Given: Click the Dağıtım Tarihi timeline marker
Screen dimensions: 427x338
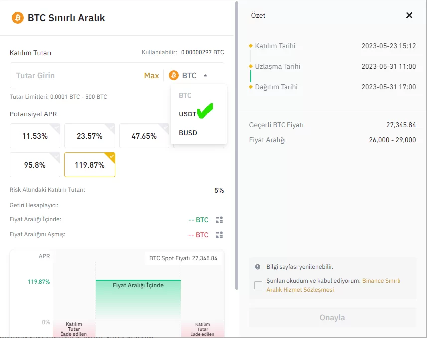Looking at the screenshot, I should (x=251, y=87).
